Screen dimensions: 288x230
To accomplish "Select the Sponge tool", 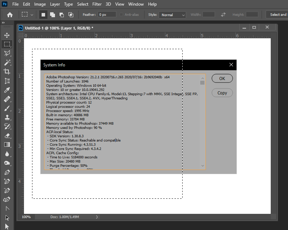I will pyautogui.click(x=7, y=163).
